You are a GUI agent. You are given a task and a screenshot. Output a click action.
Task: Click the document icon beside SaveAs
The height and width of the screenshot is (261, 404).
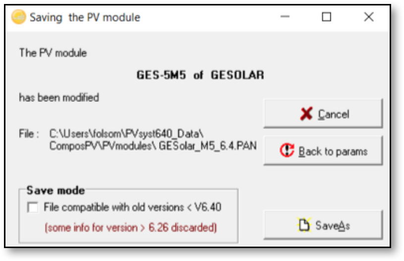point(304,225)
